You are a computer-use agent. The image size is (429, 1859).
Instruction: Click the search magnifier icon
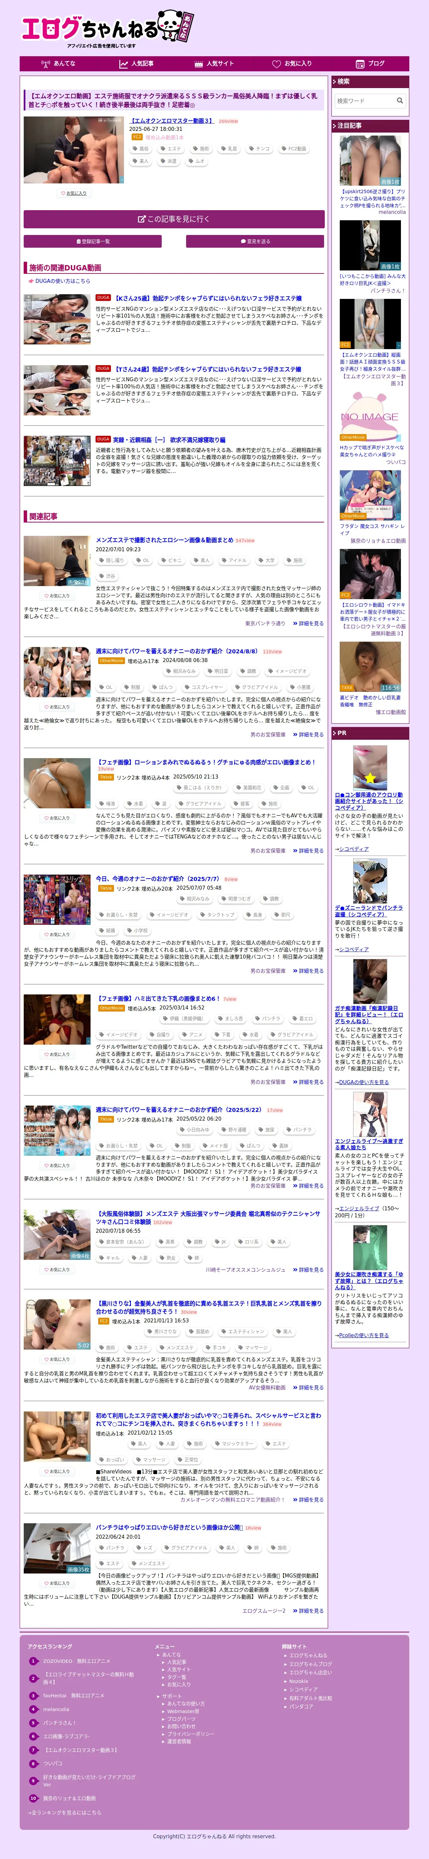click(x=400, y=100)
